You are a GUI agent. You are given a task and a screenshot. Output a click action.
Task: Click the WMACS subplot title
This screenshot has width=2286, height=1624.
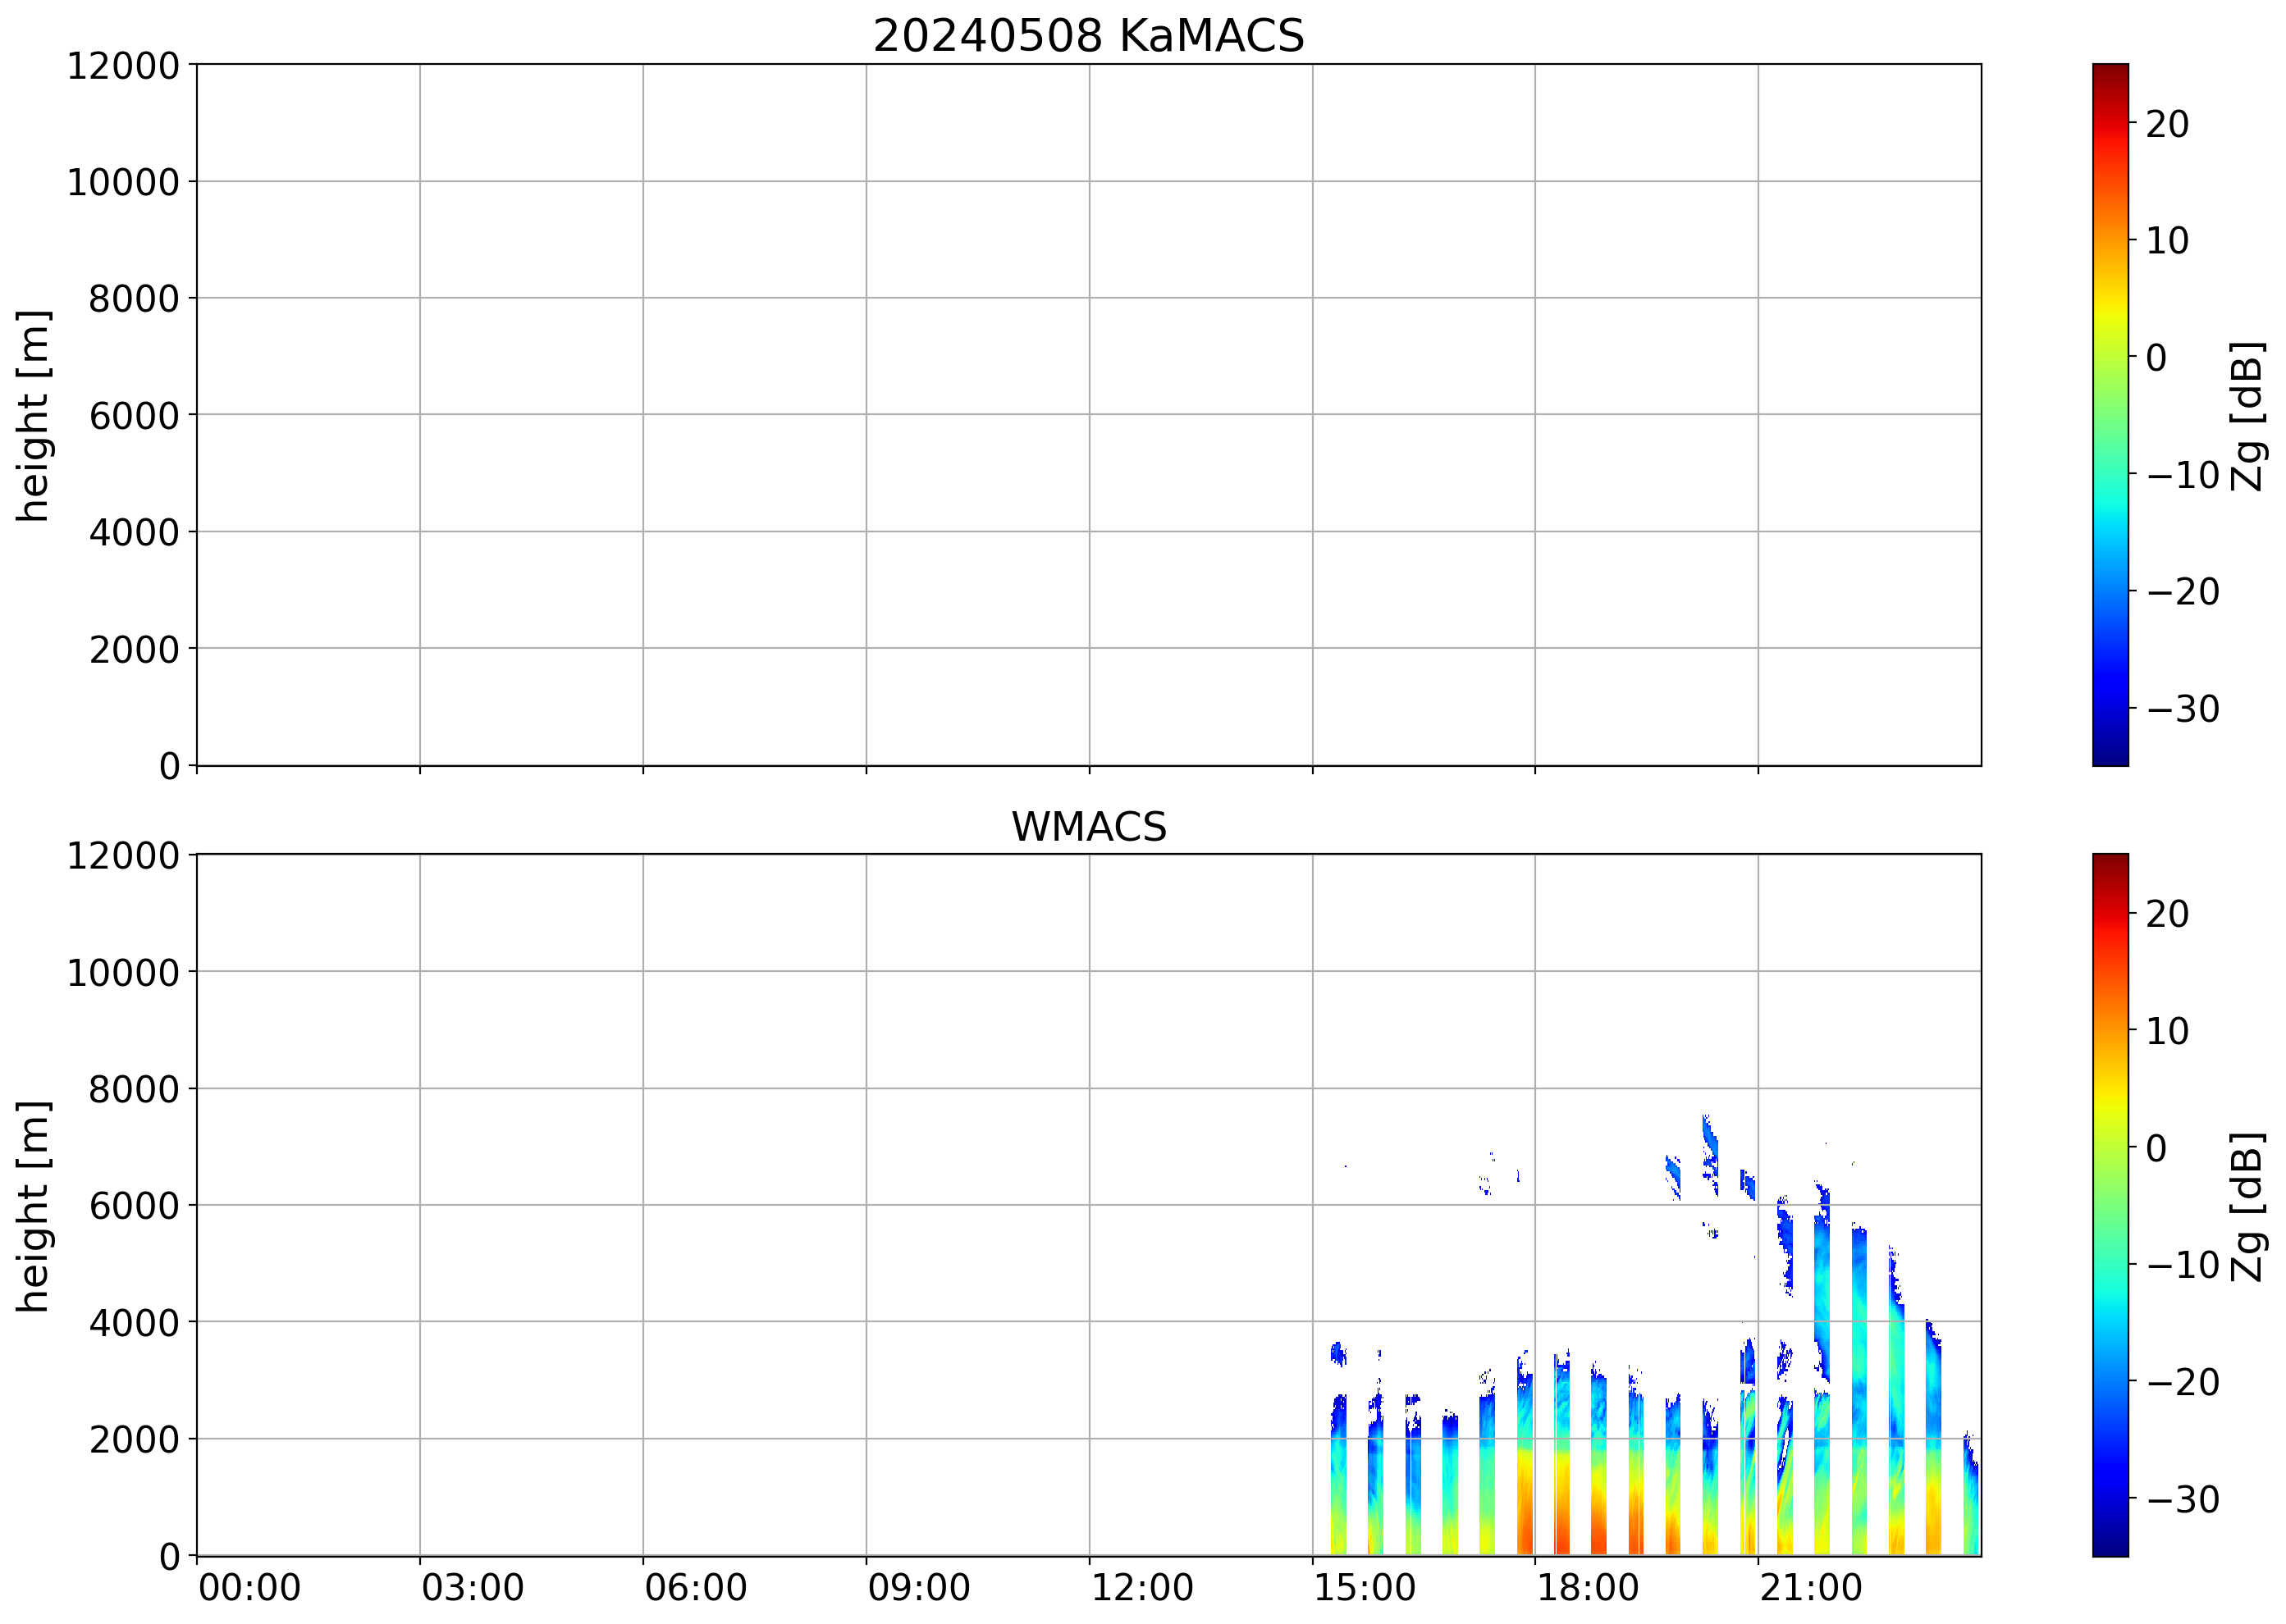click(x=1089, y=827)
